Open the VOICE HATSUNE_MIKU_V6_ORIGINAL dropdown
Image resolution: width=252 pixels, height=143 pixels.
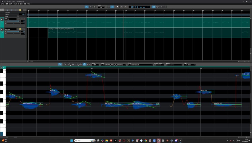(x=113, y=65)
